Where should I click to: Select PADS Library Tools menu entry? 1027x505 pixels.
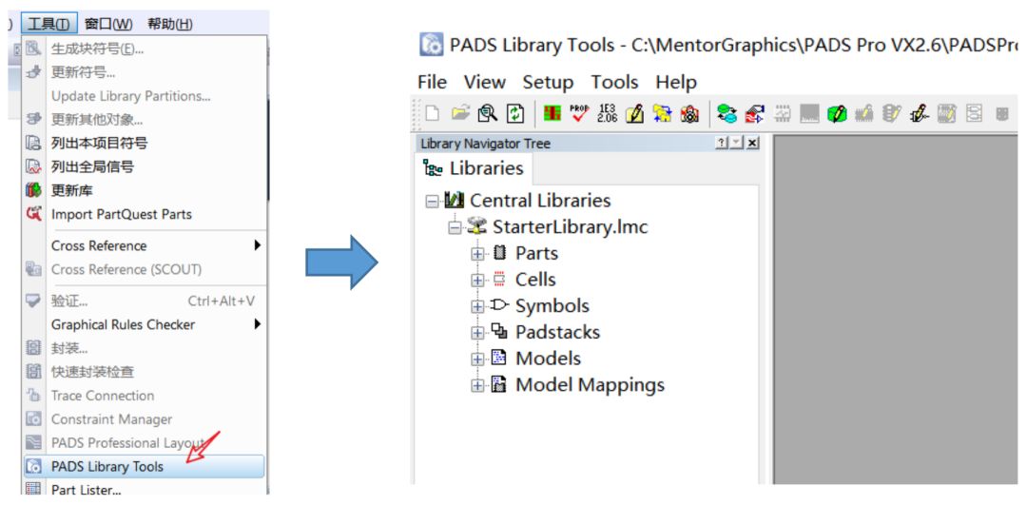[107, 467]
